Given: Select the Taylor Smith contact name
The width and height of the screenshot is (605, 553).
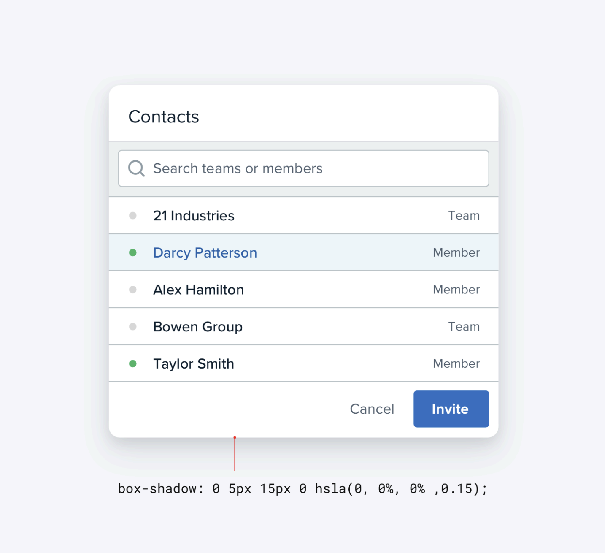Looking at the screenshot, I should click(194, 364).
